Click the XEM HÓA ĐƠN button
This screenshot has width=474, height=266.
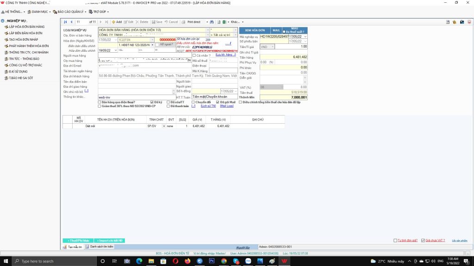[x=255, y=30]
